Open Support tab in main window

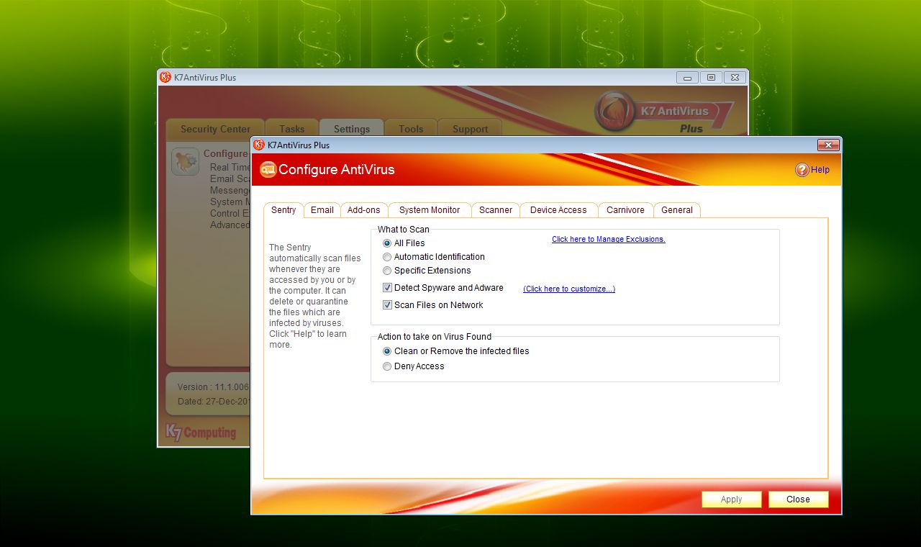470,129
